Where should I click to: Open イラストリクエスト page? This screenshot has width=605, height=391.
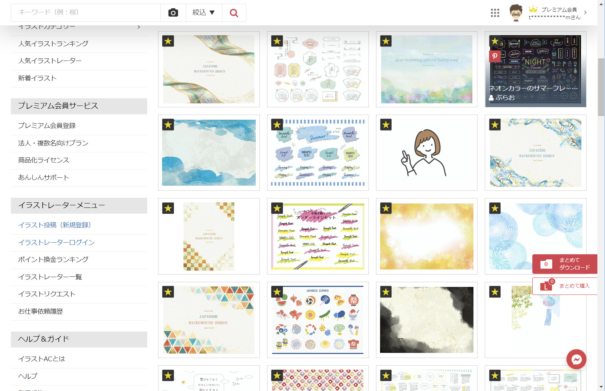(x=47, y=294)
